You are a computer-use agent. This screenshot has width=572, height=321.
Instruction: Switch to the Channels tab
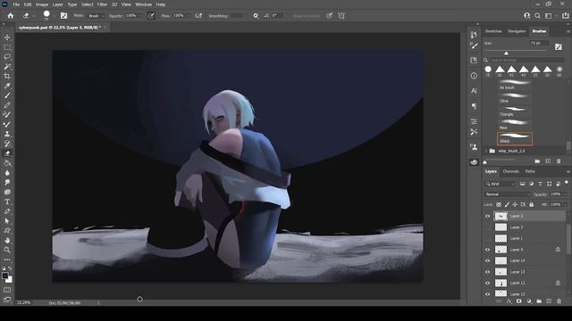coord(510,171)
